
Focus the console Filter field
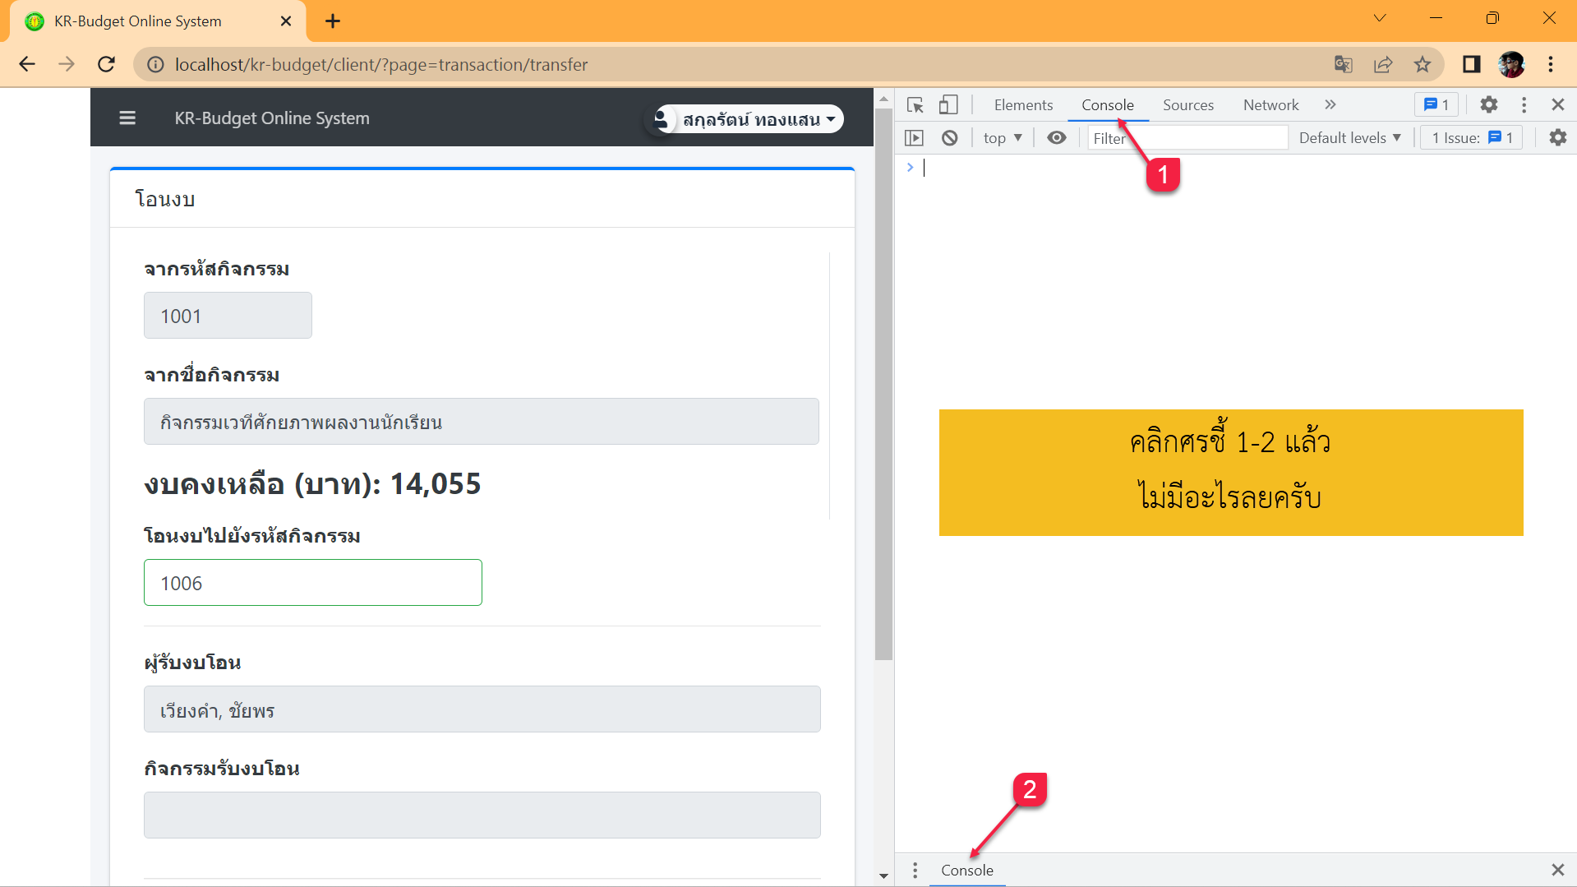[x=1187, y=138]
